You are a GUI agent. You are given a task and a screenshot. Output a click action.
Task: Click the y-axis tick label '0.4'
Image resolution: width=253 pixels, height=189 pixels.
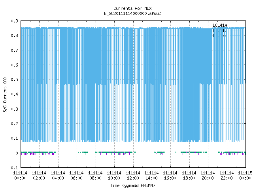click(14, 94)
